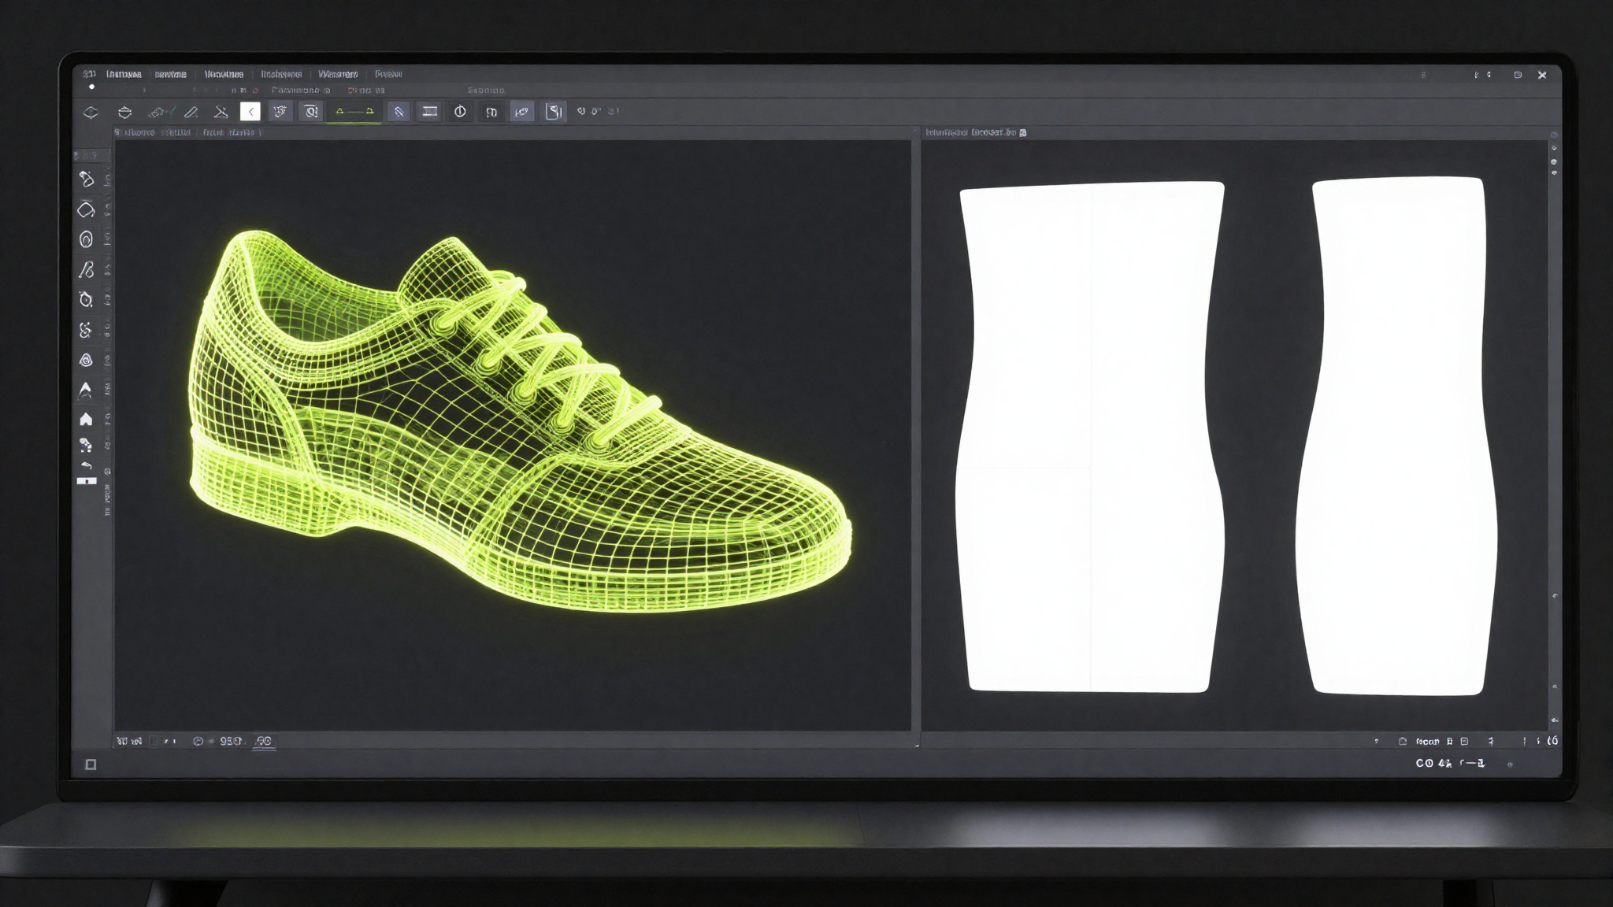Screen dimensions: 1613x907
Task: Click the crossed-tools icon in the top toolbar
Action: pos(221,112)
